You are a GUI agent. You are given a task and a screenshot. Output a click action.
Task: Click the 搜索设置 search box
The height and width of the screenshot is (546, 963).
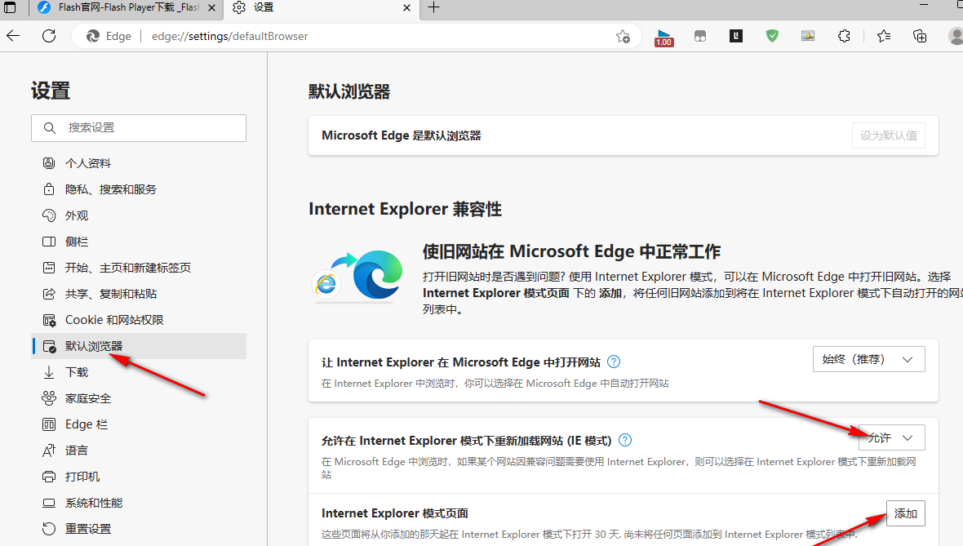click(x=139, y=127)
